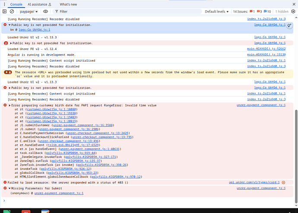Screen dimensions: 298x213
Task: Close the DevTools drawer with X
Action: [x=294, y=4]
